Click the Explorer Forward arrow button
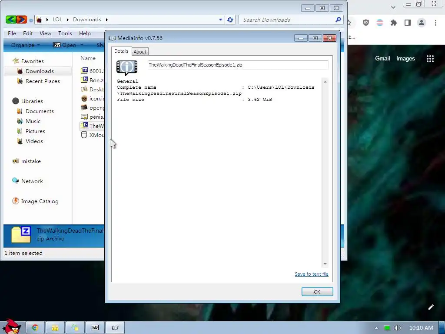The width and height of the screenshot is (445, 334). click(22, 20)
